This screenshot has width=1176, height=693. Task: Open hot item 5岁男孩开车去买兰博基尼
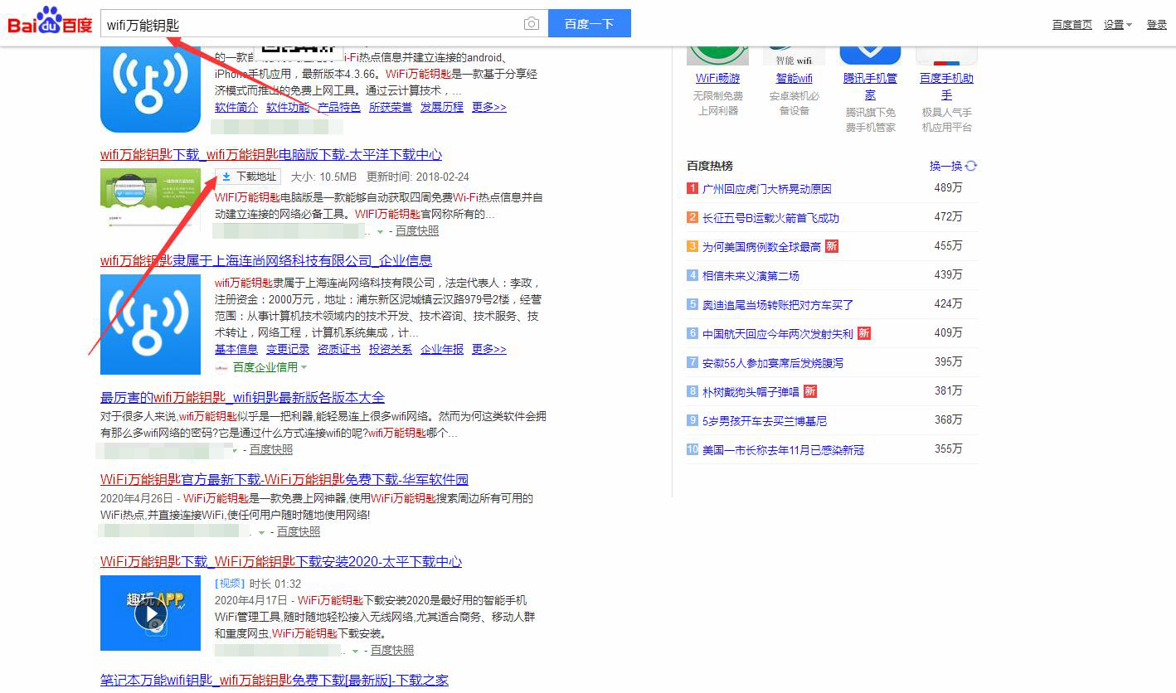coord(765,421)
